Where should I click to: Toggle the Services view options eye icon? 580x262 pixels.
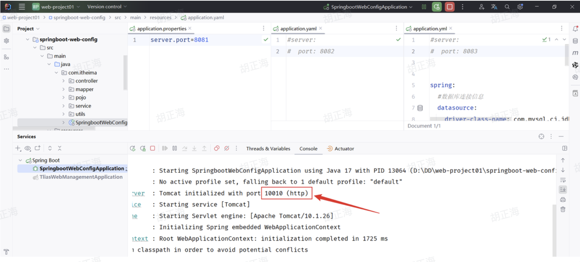28,148
